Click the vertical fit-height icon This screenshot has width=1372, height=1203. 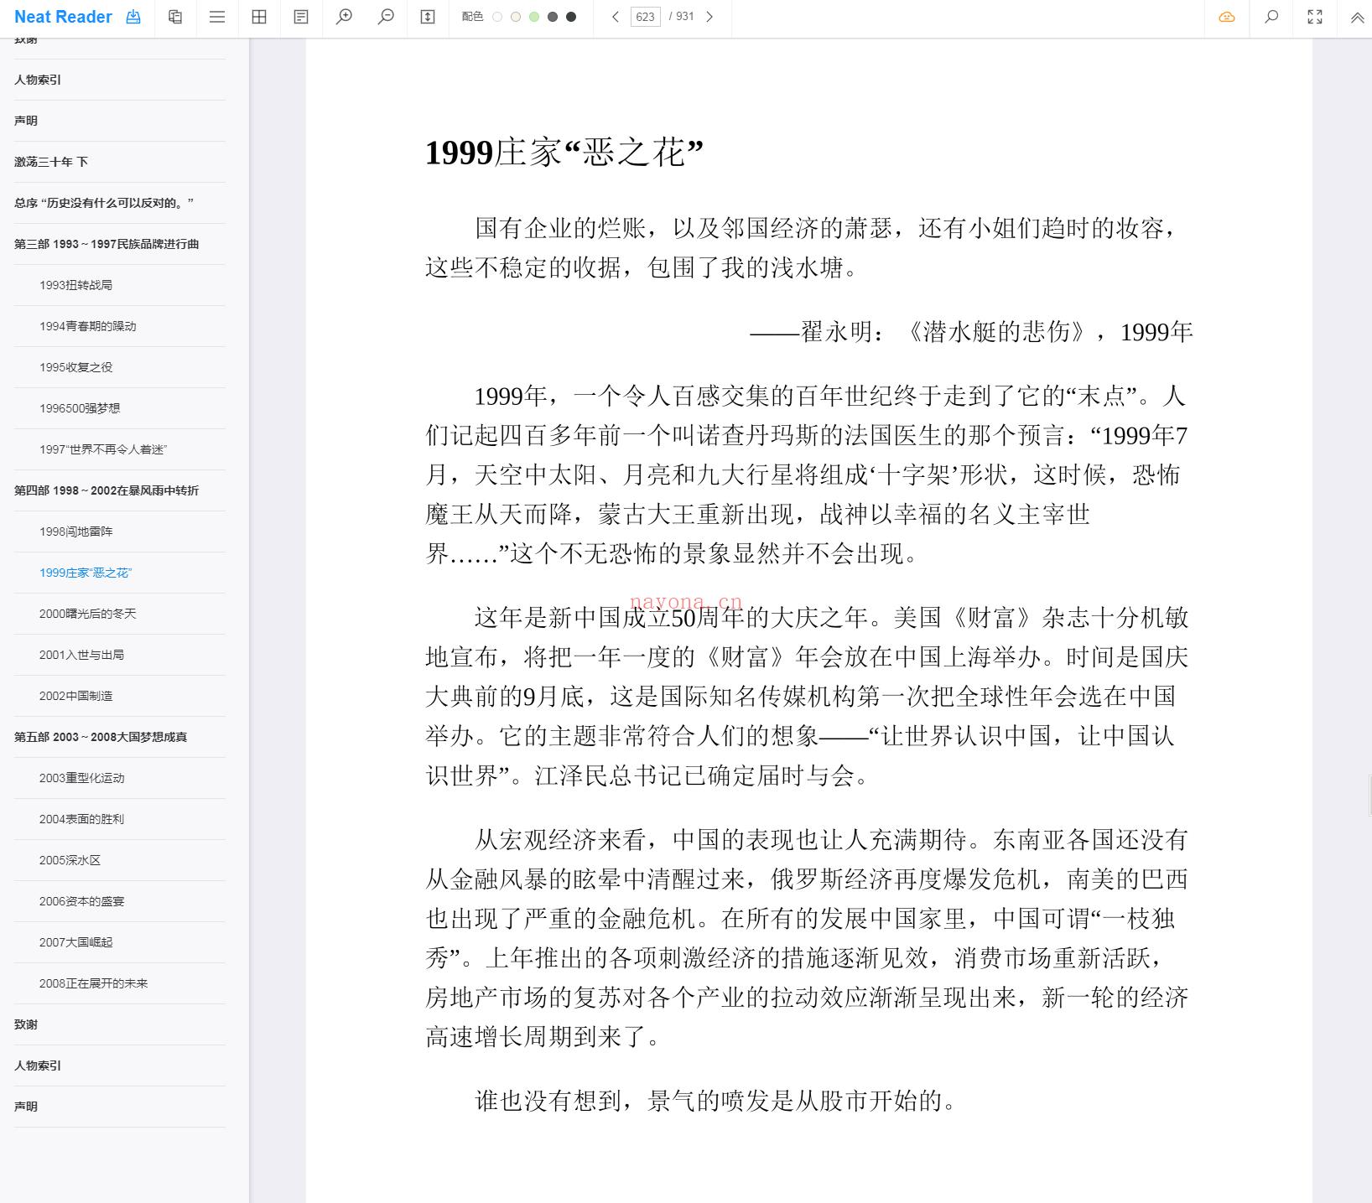tap(428, 17)
